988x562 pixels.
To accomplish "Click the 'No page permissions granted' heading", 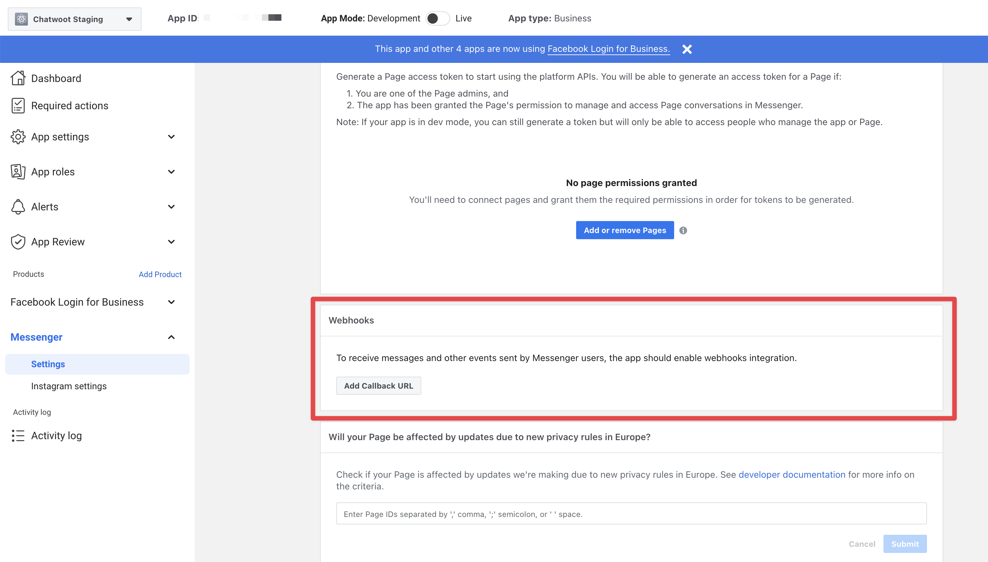I will tap(631, 182).
